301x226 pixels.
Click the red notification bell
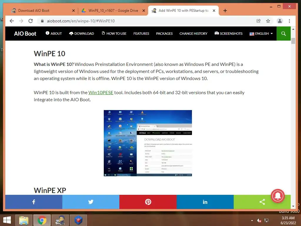(x=278, y=196)
